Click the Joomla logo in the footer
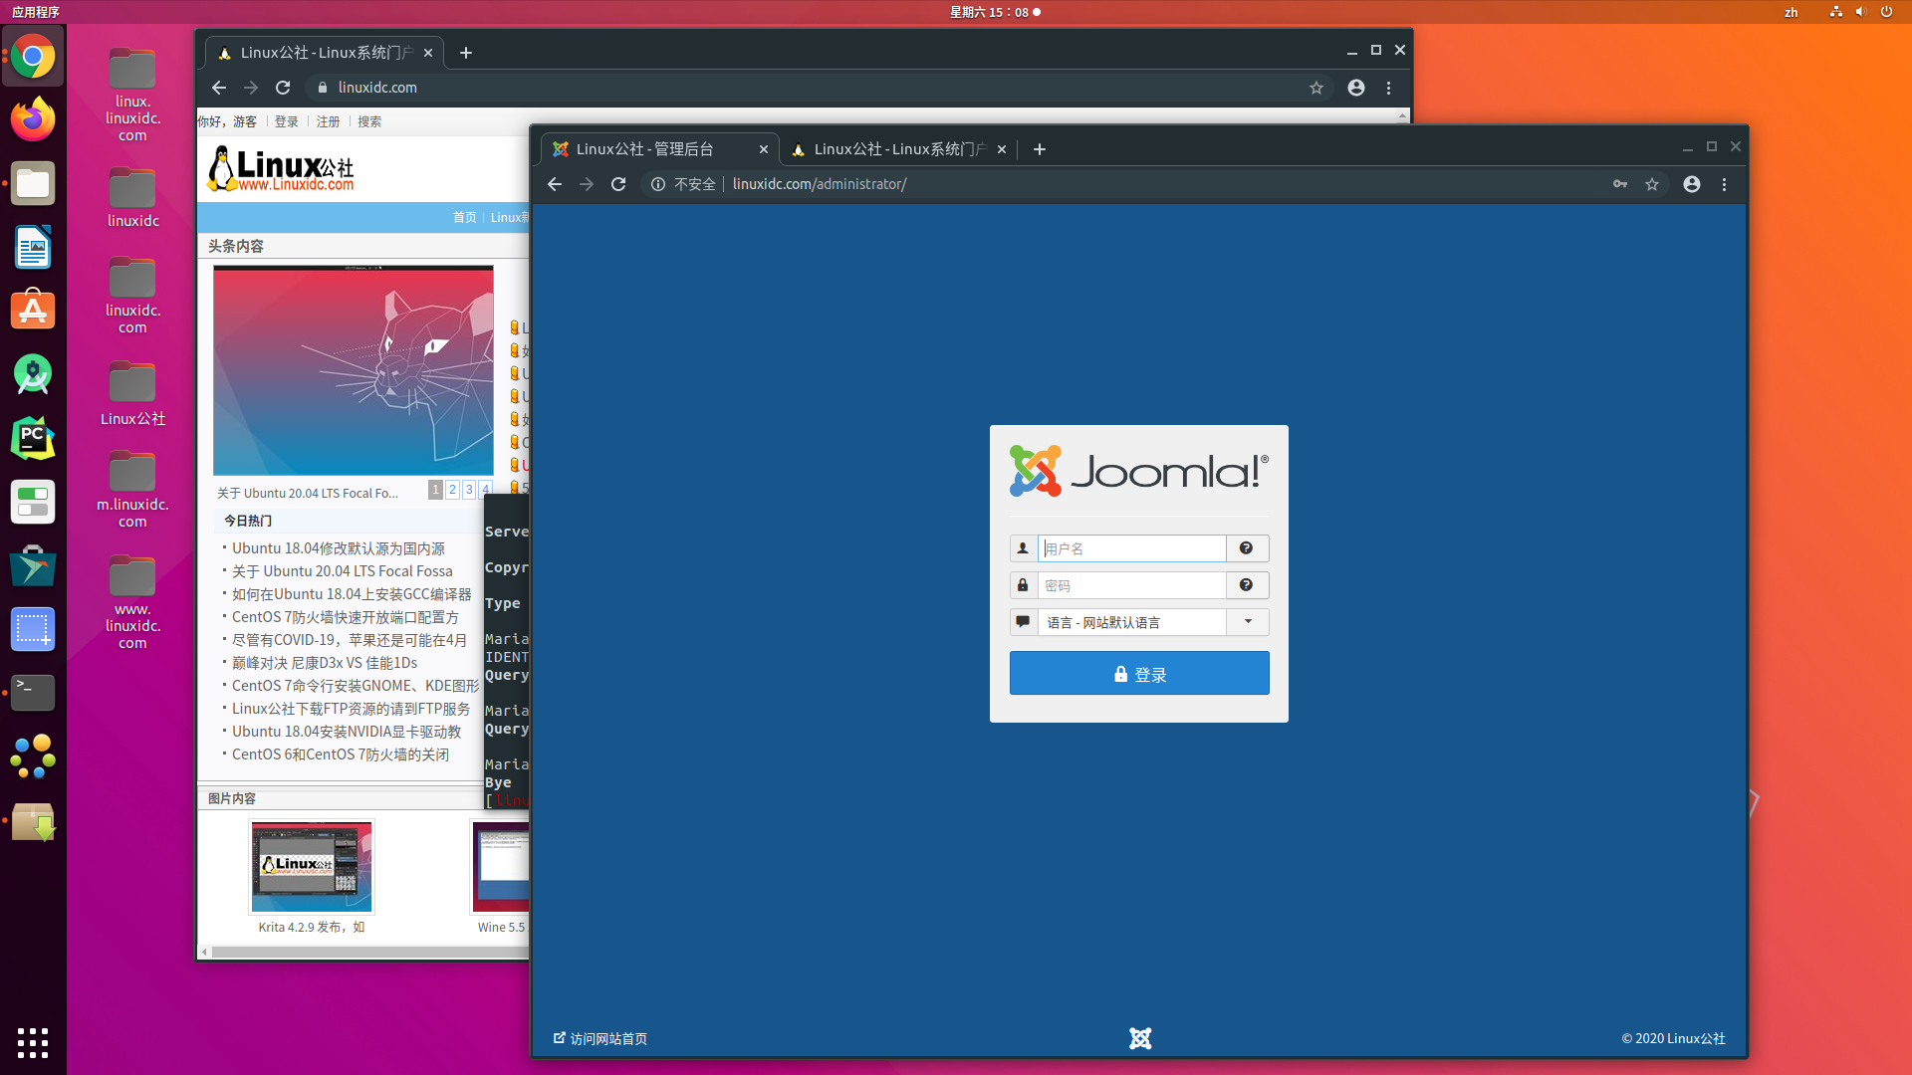Viewport: 1912px width, 1075px height. tap(1140, 1038)
